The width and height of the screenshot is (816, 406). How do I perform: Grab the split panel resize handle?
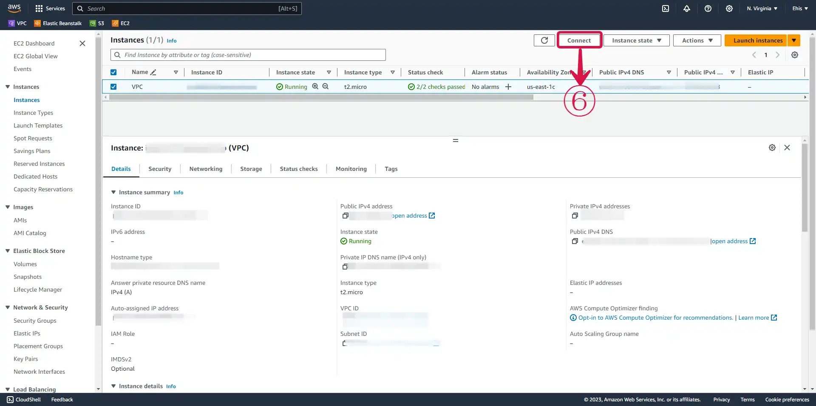456,140
